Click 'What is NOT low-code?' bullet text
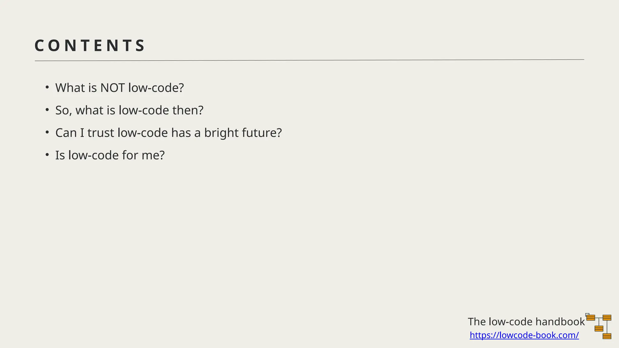The image size is (619, 348). (x=119, y=88)
